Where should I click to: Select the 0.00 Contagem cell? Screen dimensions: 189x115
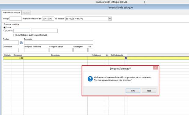18,58
